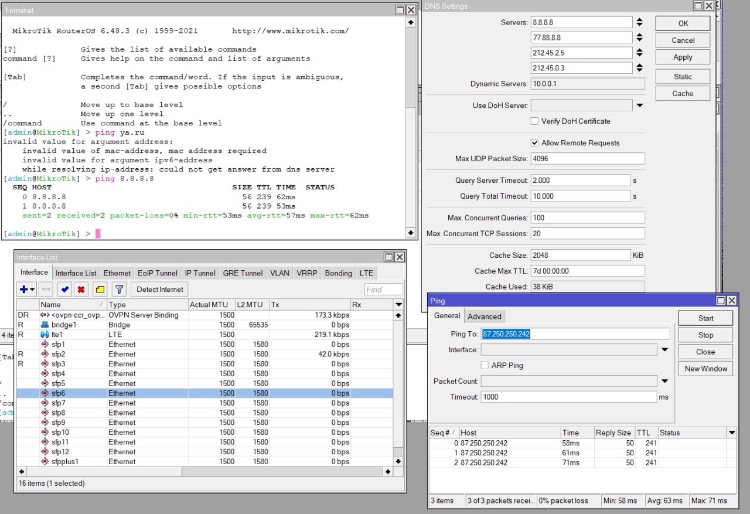Viewport: 750px width, 514px height.
Task: Click the red X disable button
Action: click(81, 289)
